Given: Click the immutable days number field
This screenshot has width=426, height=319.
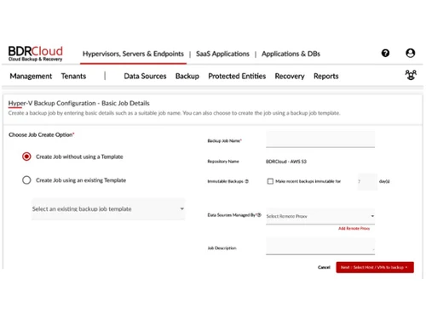Looking at the screenshot, I should tap(367, 181).
